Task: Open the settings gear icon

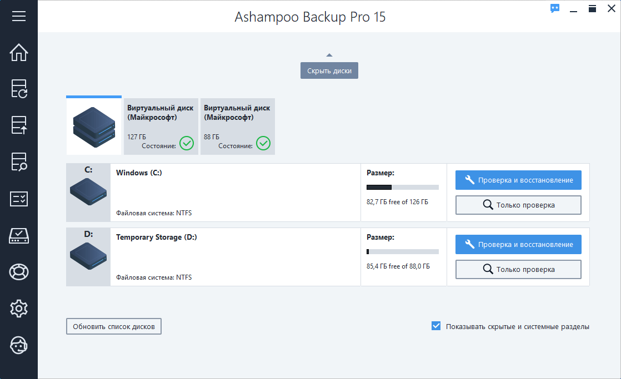Action: 19,308
